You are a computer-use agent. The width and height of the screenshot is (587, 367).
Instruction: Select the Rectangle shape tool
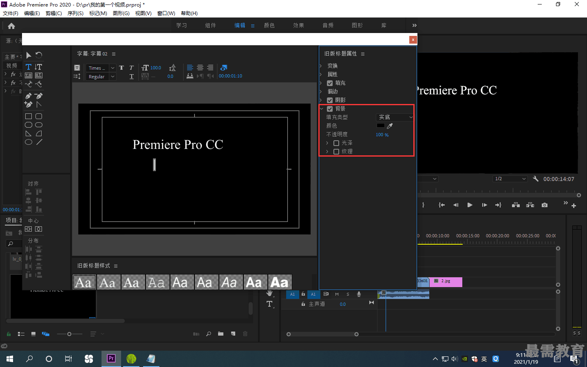coord(29,116)
